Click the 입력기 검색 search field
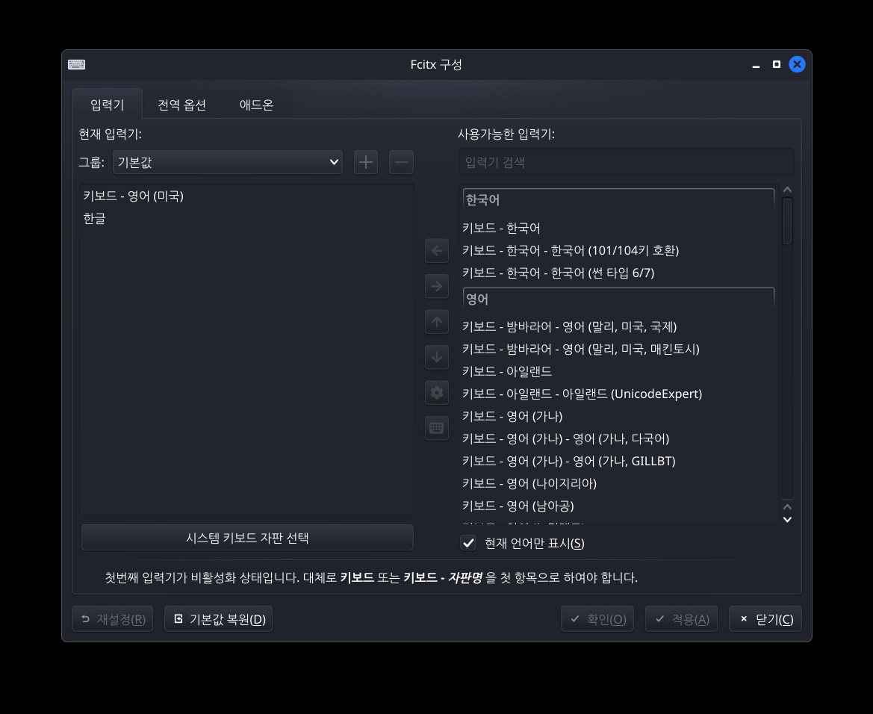873x714 pixels. pos(627,163)
